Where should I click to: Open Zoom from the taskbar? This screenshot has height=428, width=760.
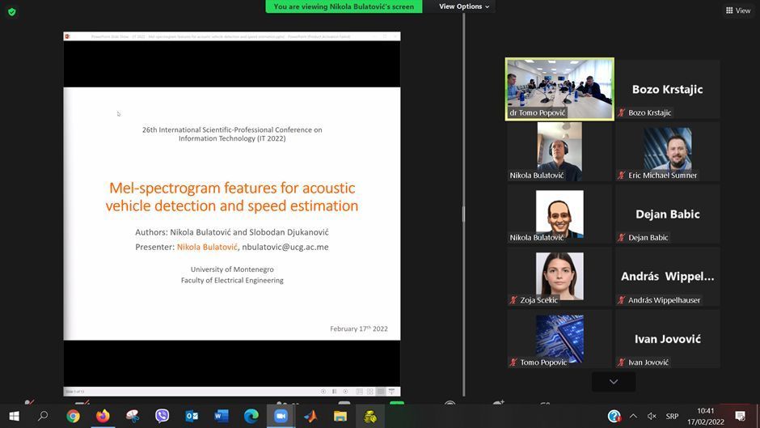coord(281,416)
